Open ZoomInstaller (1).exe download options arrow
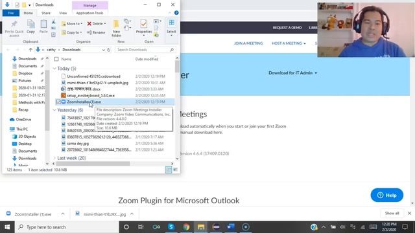 63,214
